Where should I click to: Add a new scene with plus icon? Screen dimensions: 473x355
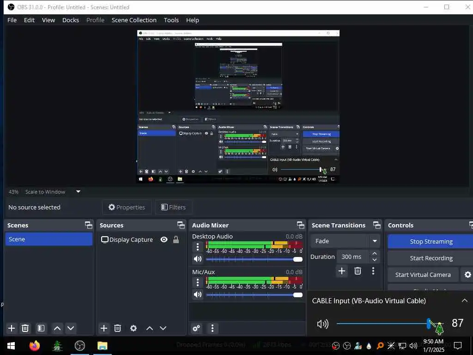(x=12, y=328)
